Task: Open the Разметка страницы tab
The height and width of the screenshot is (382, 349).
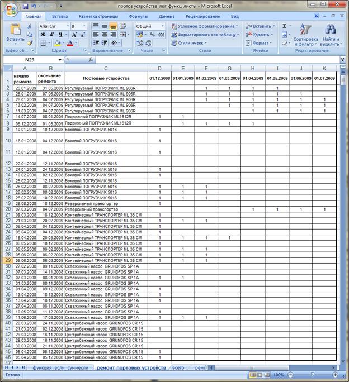Action: click(98, 16)
